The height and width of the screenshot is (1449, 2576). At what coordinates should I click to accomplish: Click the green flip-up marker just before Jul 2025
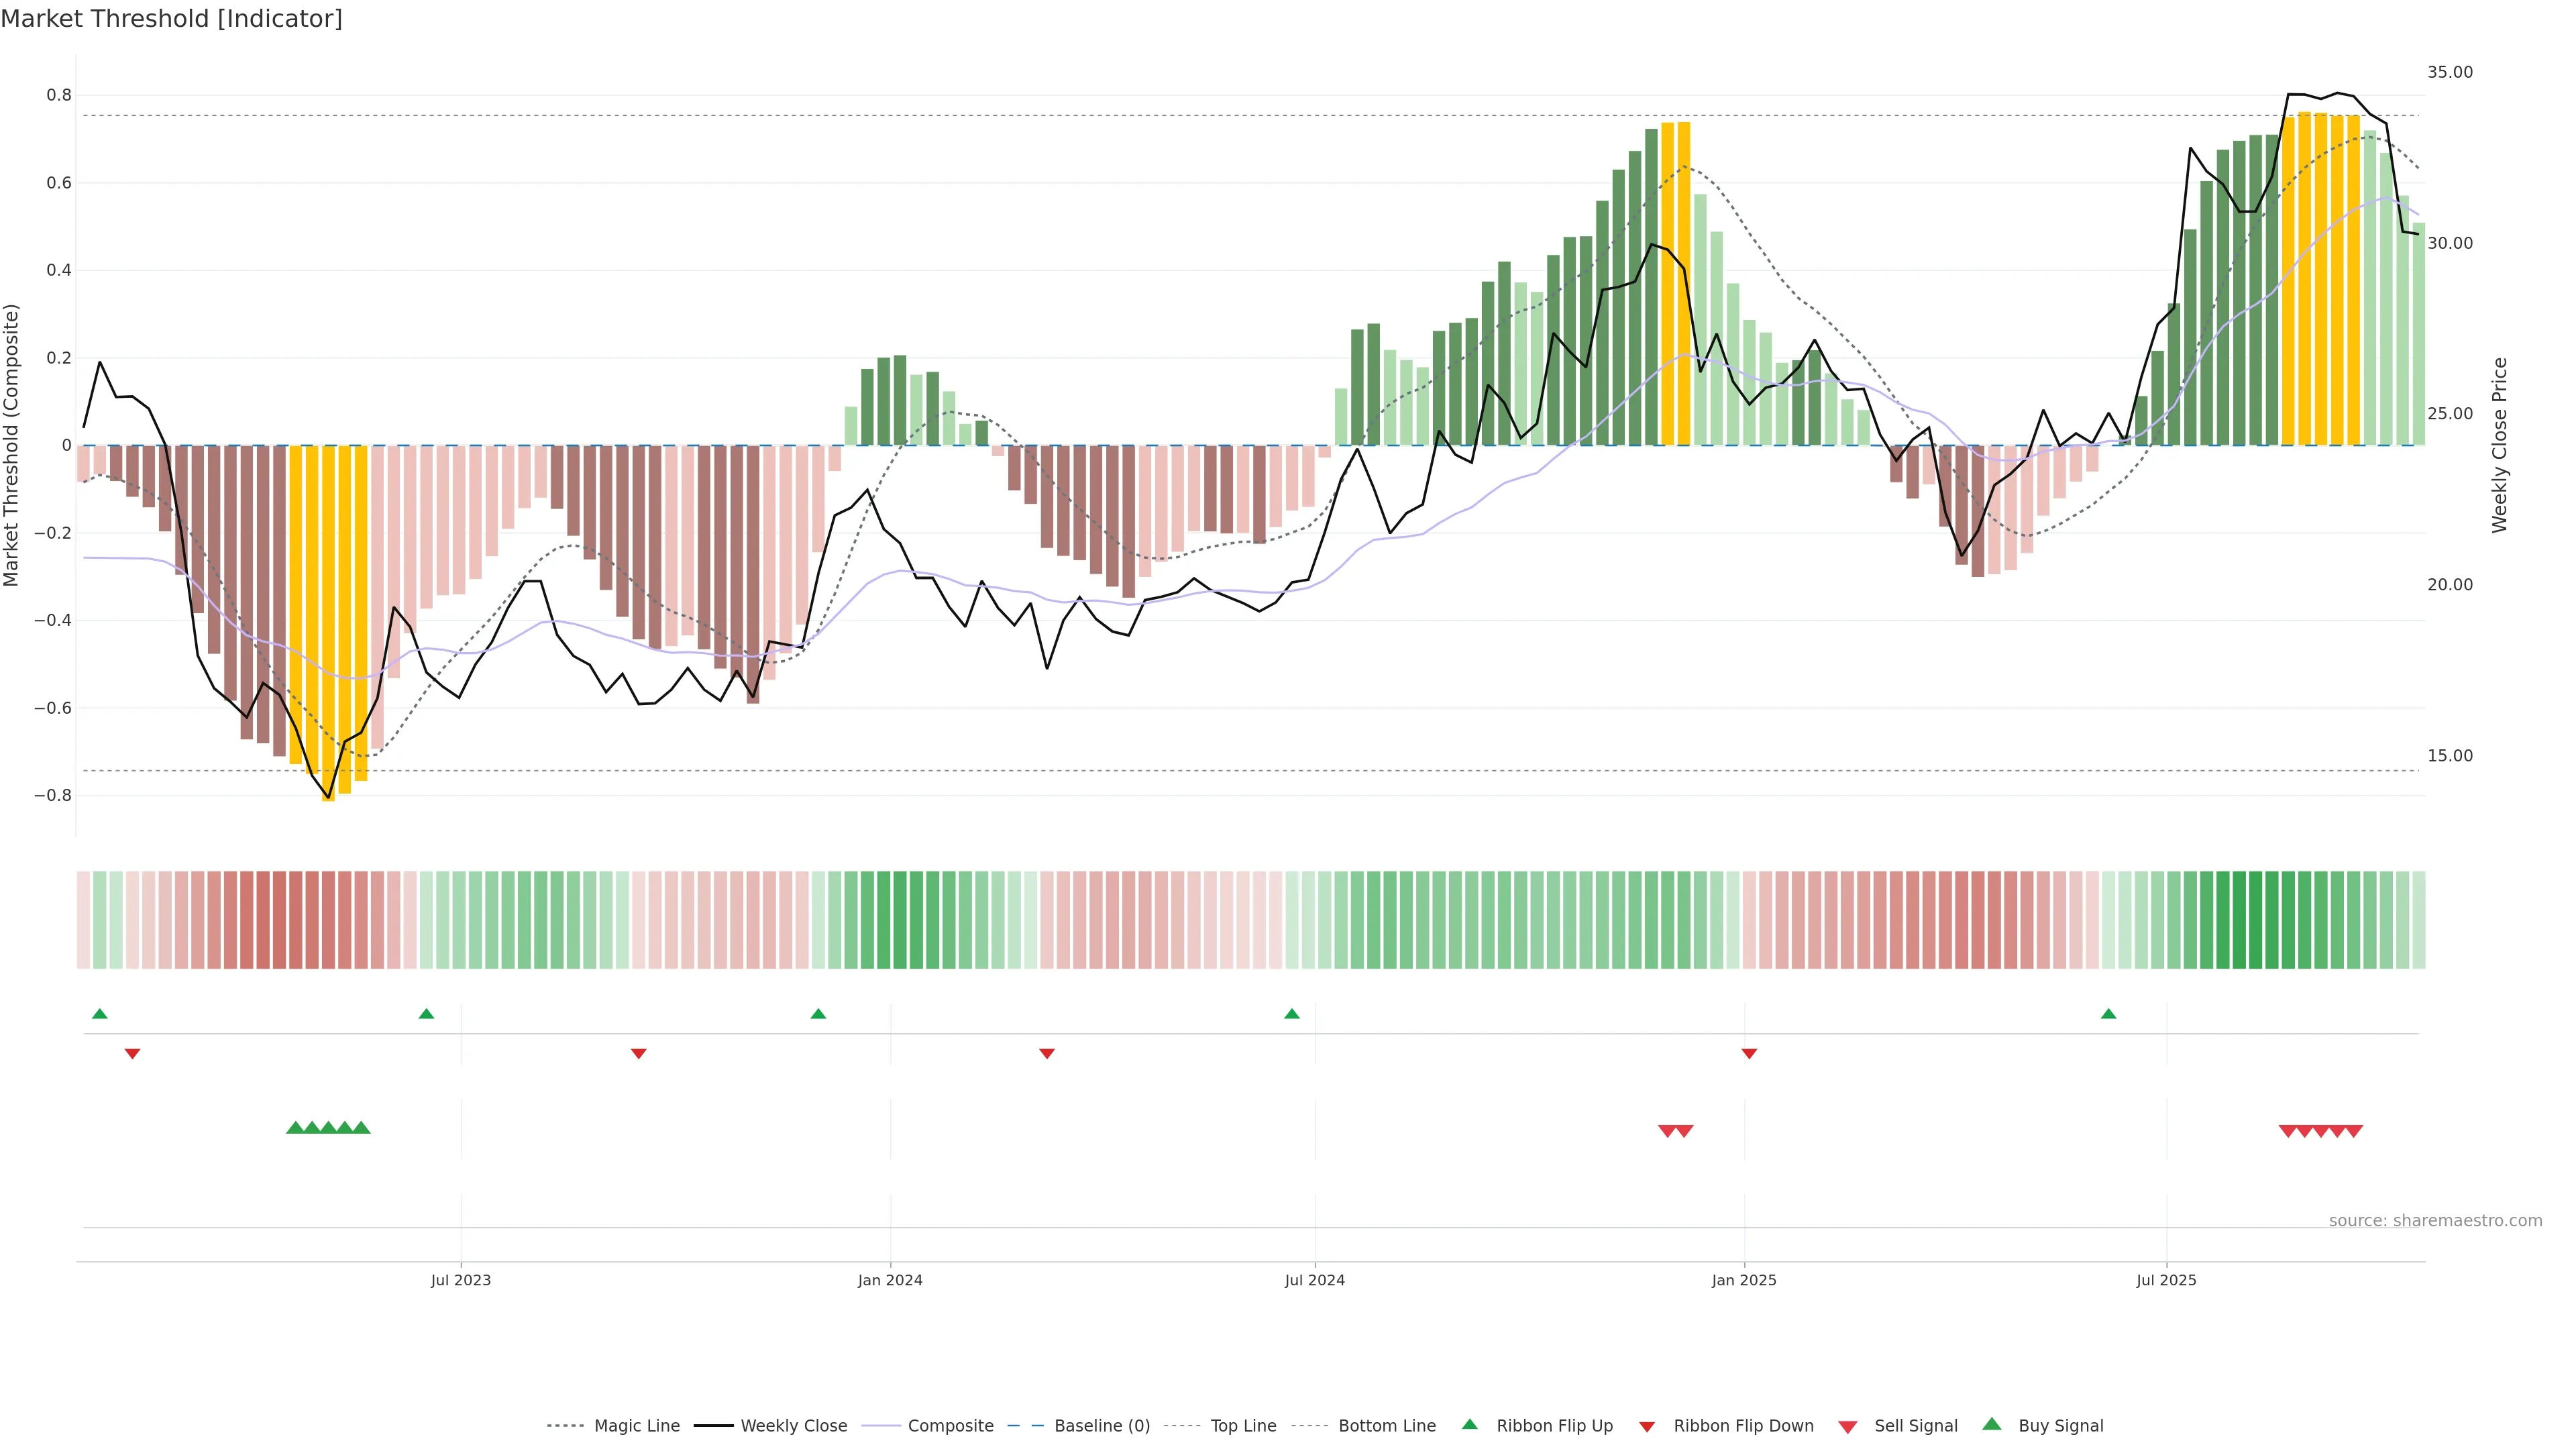point(2109,1014)
